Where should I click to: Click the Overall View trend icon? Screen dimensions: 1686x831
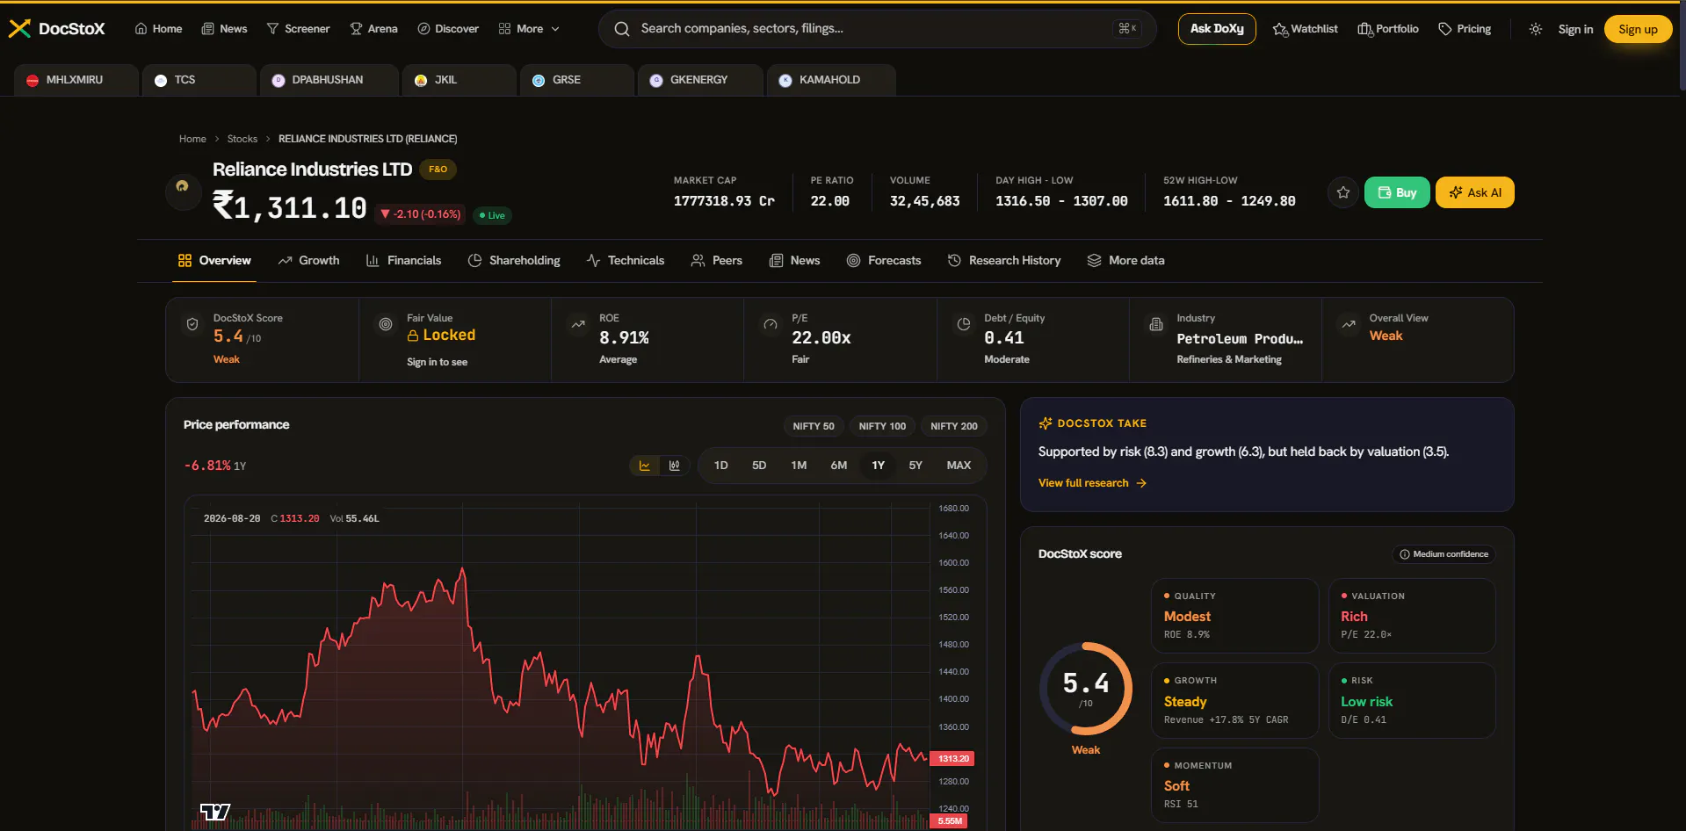(x=1349, y=324)
